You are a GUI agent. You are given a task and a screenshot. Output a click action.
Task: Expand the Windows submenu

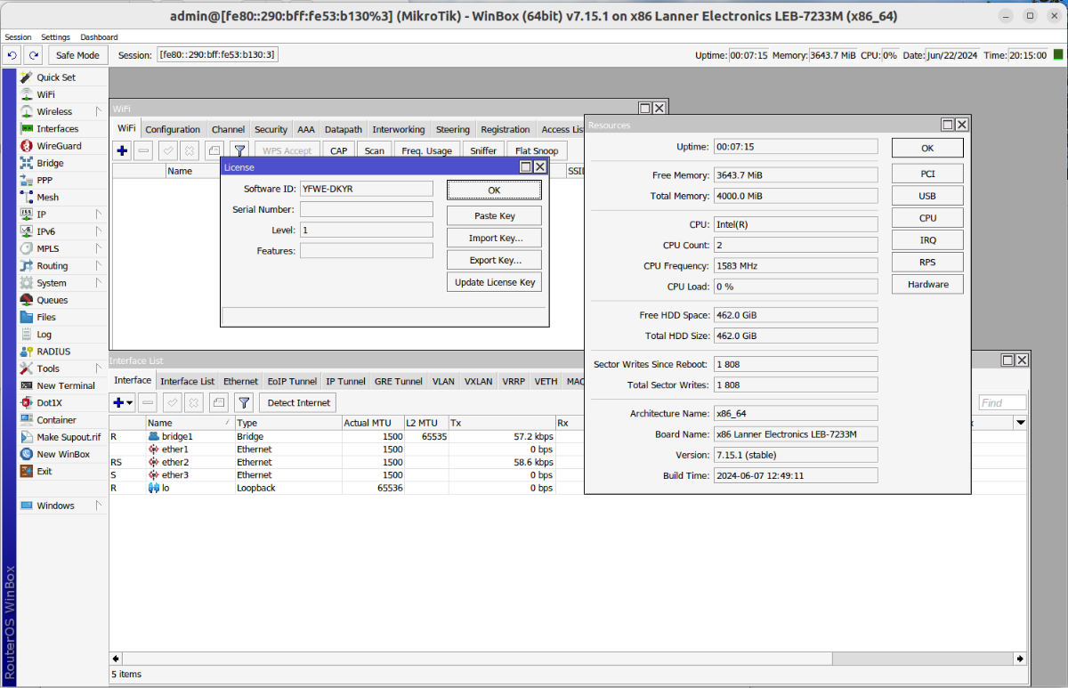99,506
